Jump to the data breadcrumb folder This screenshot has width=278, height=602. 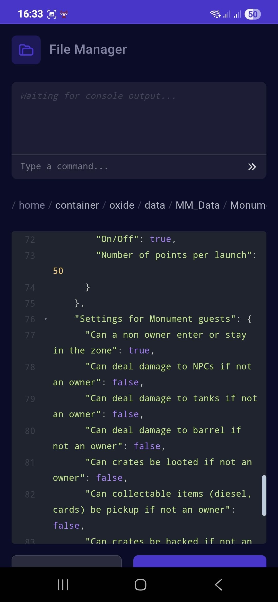(155, 205)
